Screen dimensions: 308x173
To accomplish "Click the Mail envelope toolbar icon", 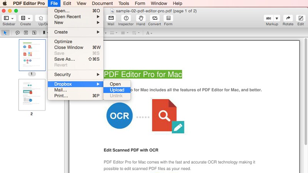I will click(x=111, y=18).
